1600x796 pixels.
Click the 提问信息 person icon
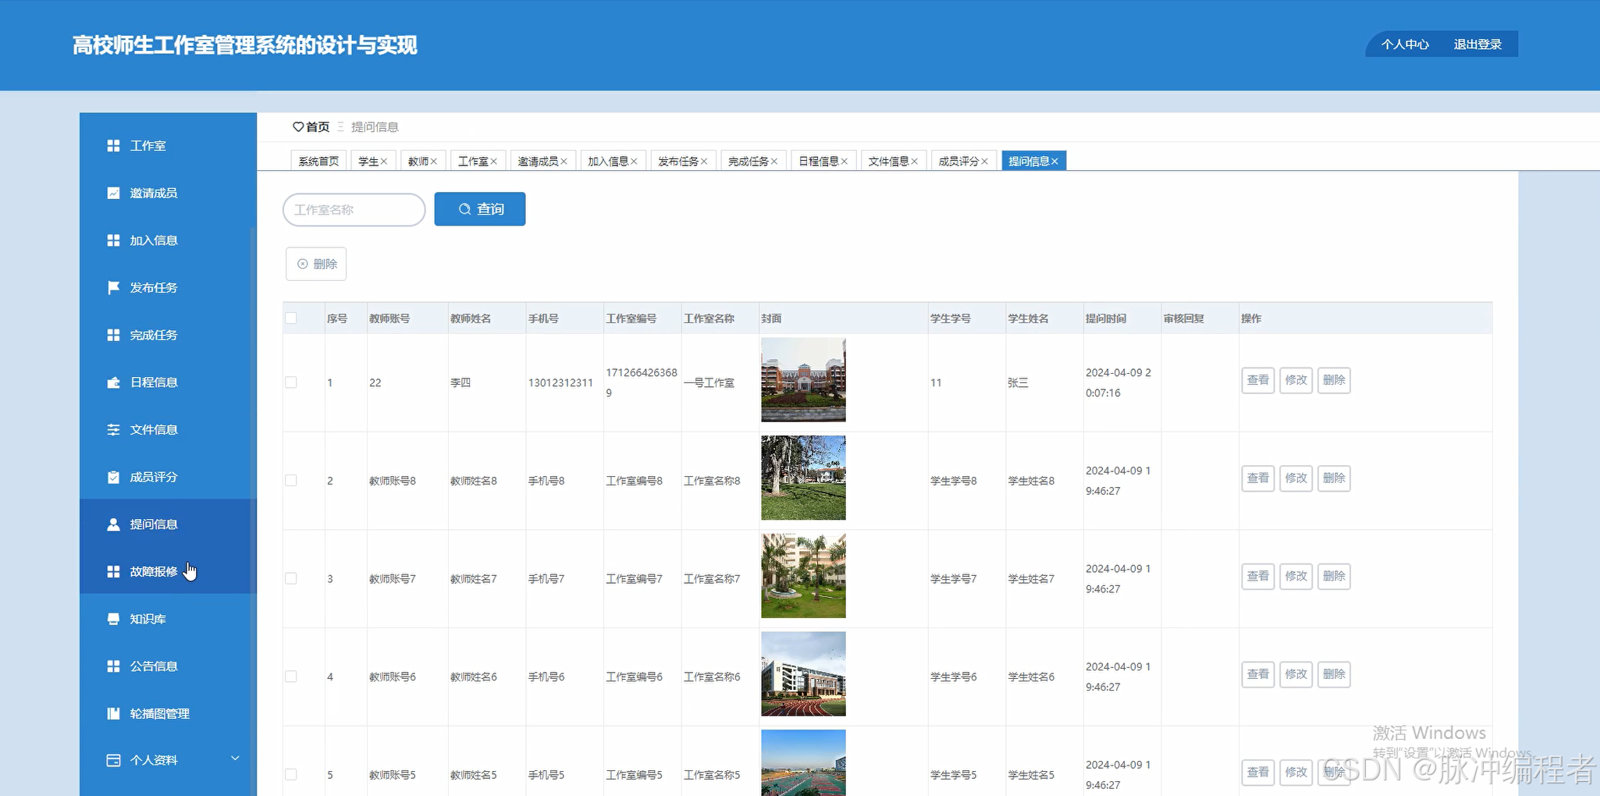coord(113,524)
